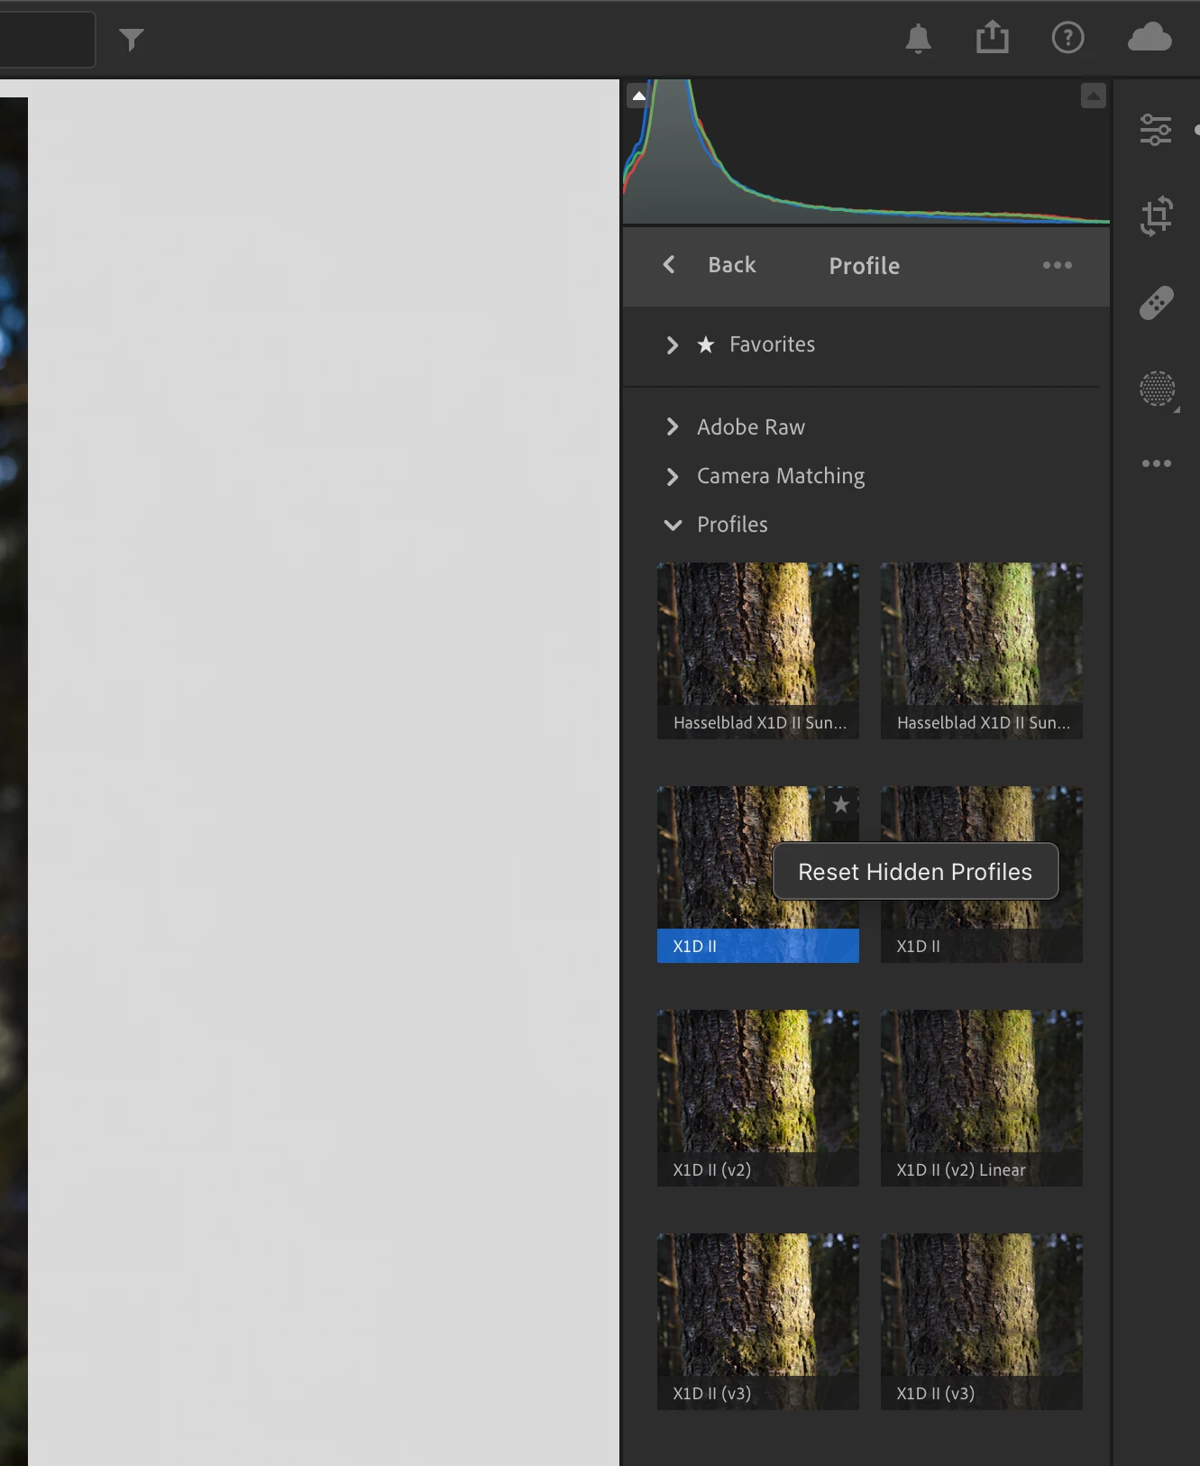Screen dimensions: 1200x1466
Task: Click the Camera Matching label
Action: 781,476
